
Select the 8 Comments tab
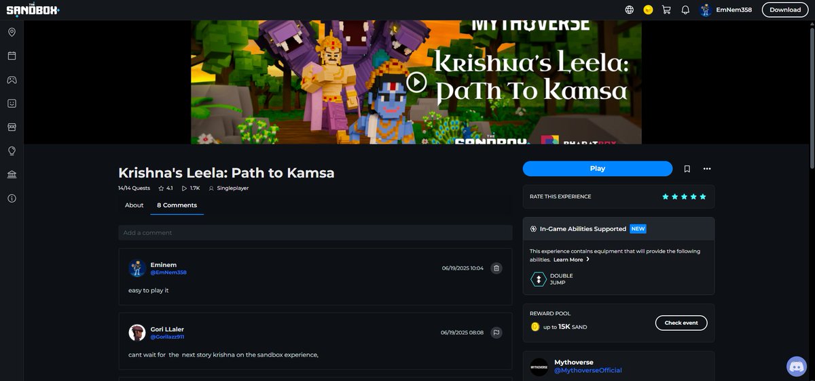pos(177,205)
